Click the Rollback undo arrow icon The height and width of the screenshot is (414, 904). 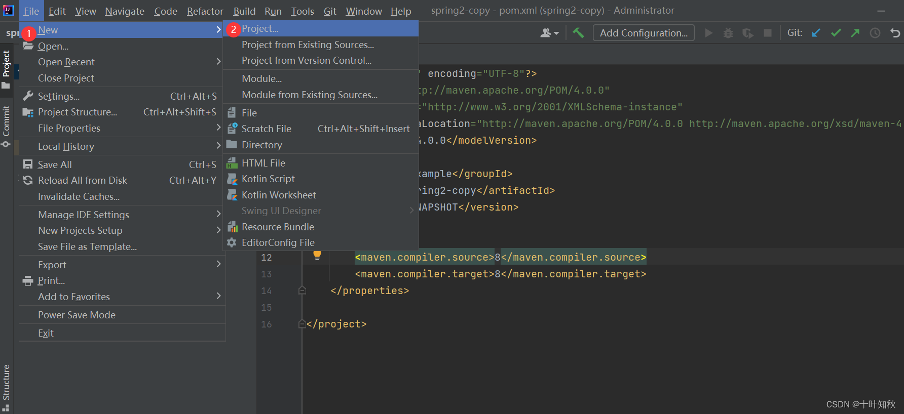pyautogui.click(x=895, y=33)
